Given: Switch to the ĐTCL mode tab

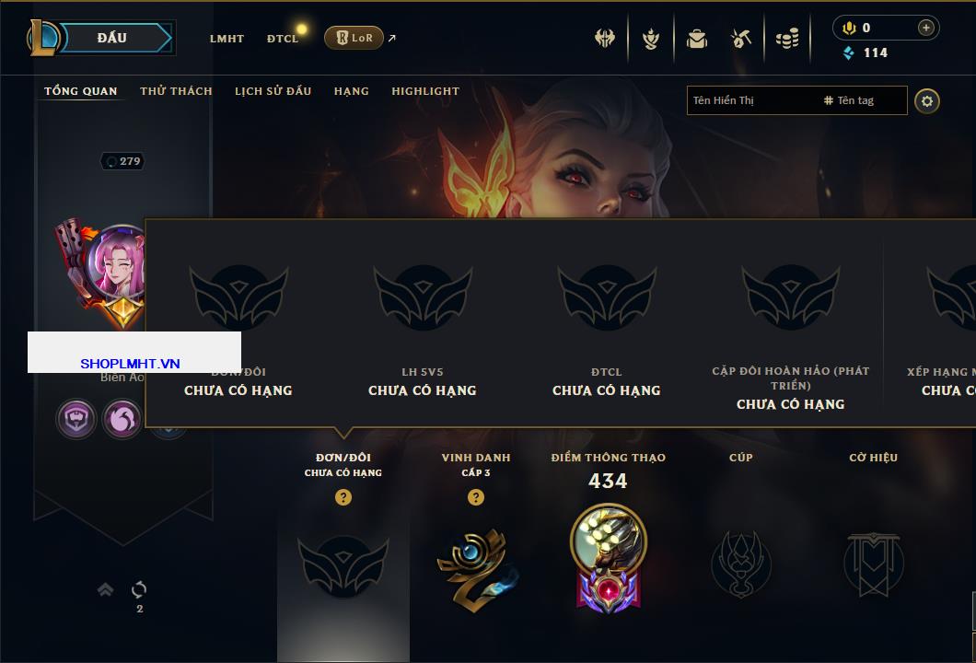Looking at the screenshot, I should tap(283, 39).
